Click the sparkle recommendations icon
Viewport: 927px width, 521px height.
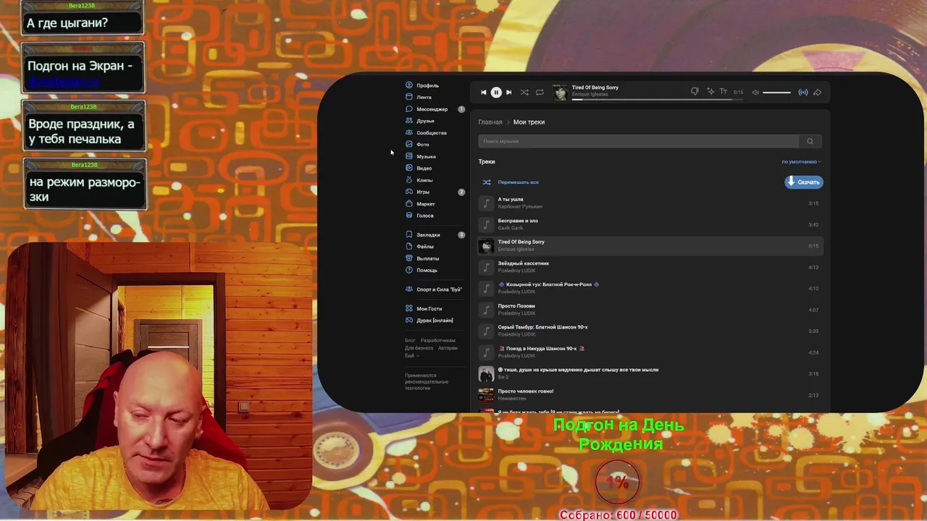coord(710,92)
